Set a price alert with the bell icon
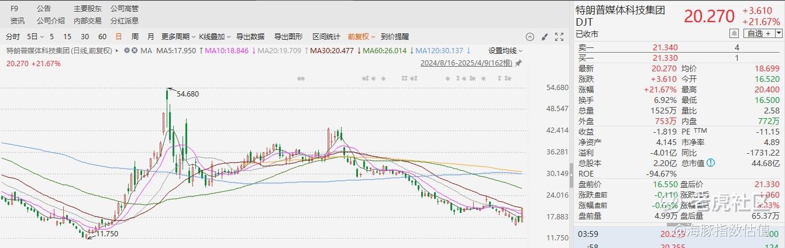This screenshot has width=785, height=248. click(x=734, y=33)
